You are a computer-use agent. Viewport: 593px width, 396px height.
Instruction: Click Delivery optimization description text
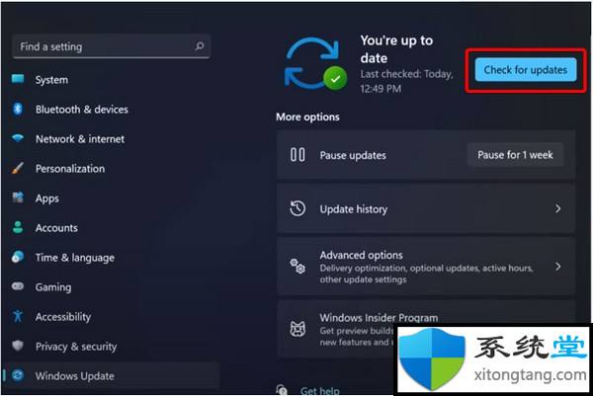(x=426, y=274)
